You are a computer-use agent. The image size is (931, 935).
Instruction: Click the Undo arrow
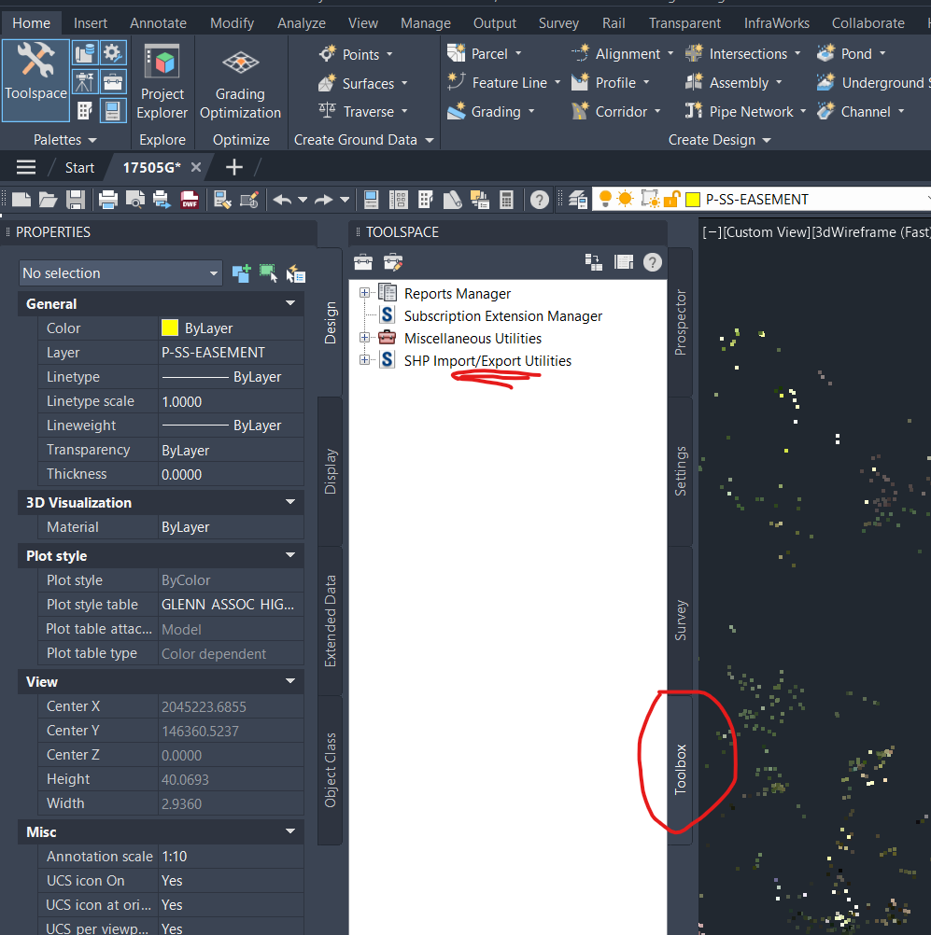pos(282,199)
